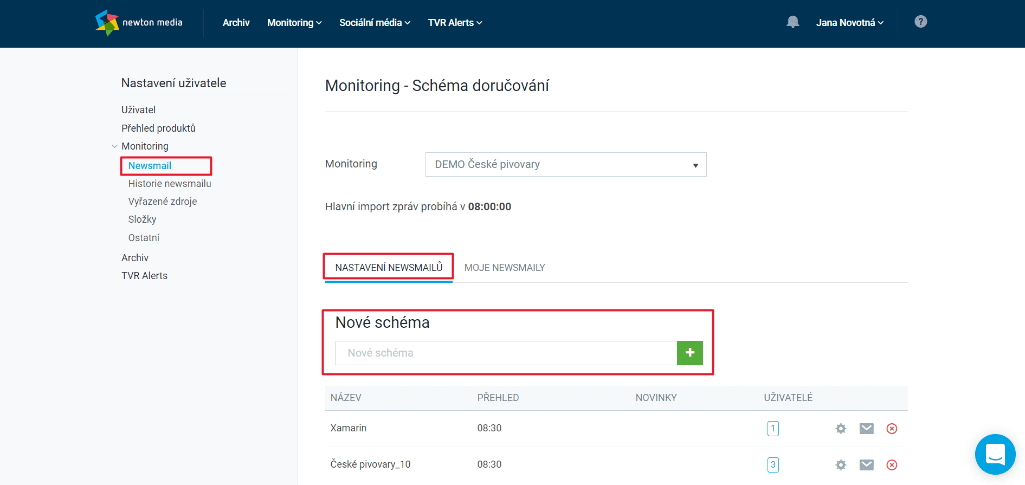Click the notification bell icon

pyautogui.click(x=792, y=22)
